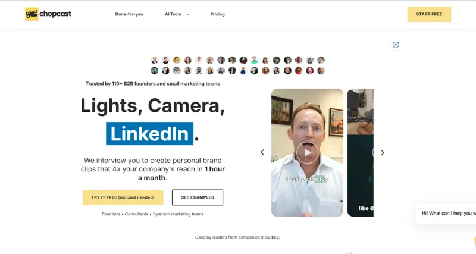This screenshot has height=254, width=476.
Task: Click the "Trusted by 110+ B2B founders" text
Action: tap(152, 84)
